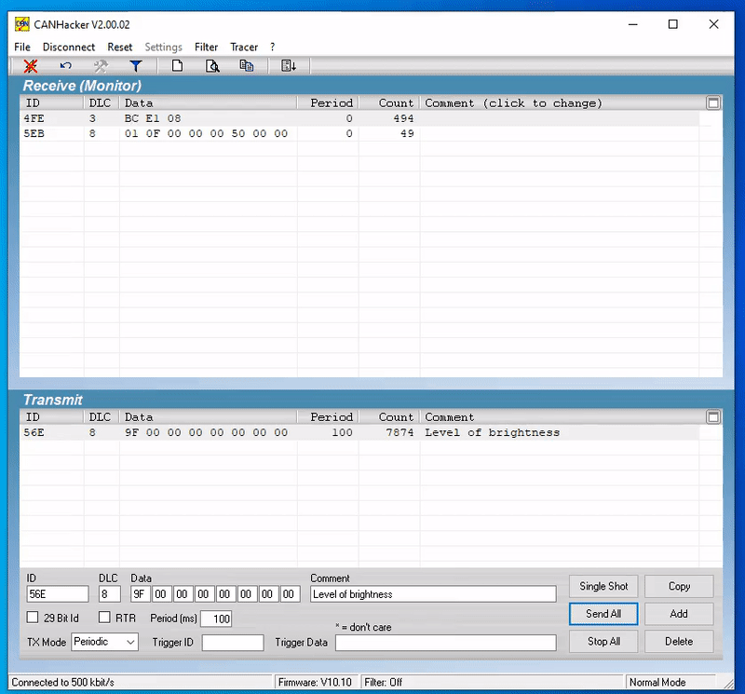This screenshot has width=745, height=694.
Task: Click the blank new document toolbar icon
Action: pyautogui.click(x=177, y=66)
